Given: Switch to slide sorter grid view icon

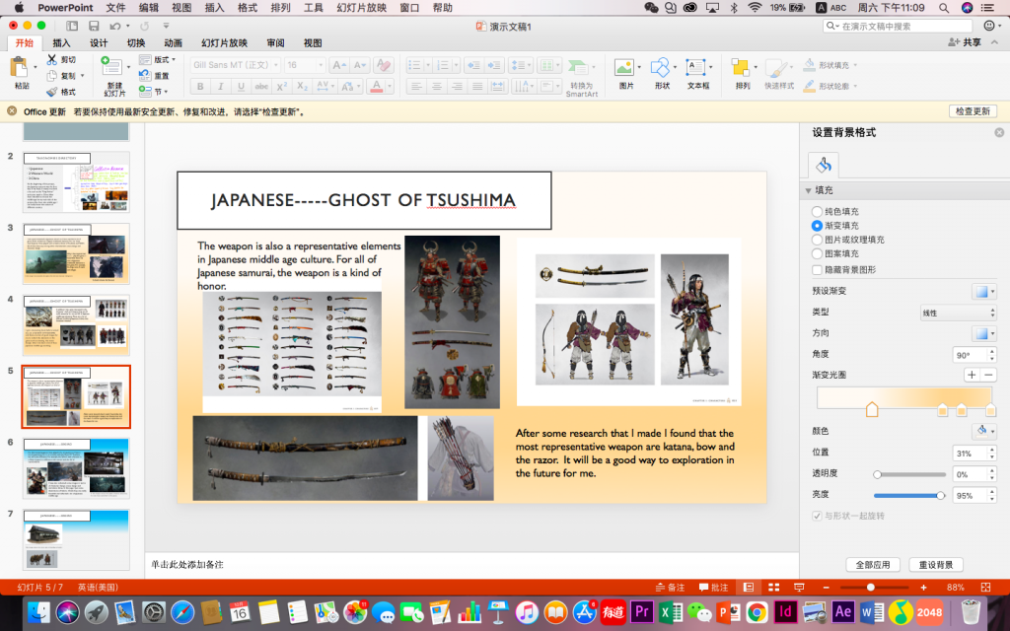Looking at the screenshot, I should point(773,588).
